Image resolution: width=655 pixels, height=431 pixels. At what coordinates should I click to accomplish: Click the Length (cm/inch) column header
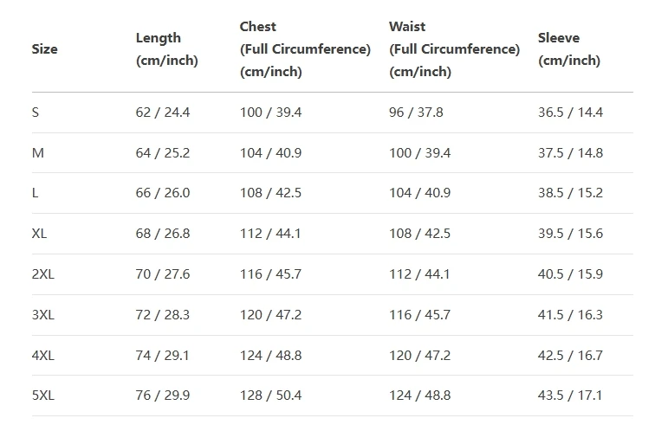[166, 49]
